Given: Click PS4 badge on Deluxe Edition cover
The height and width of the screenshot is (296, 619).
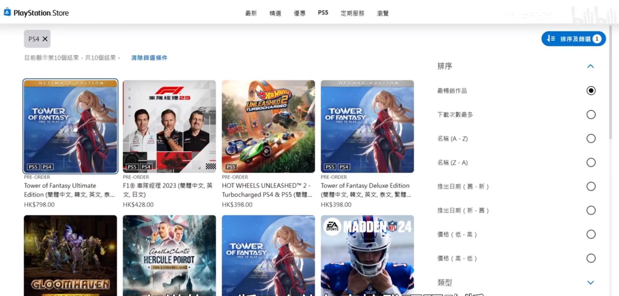Looking at the screenshot, I should (344, 167).
